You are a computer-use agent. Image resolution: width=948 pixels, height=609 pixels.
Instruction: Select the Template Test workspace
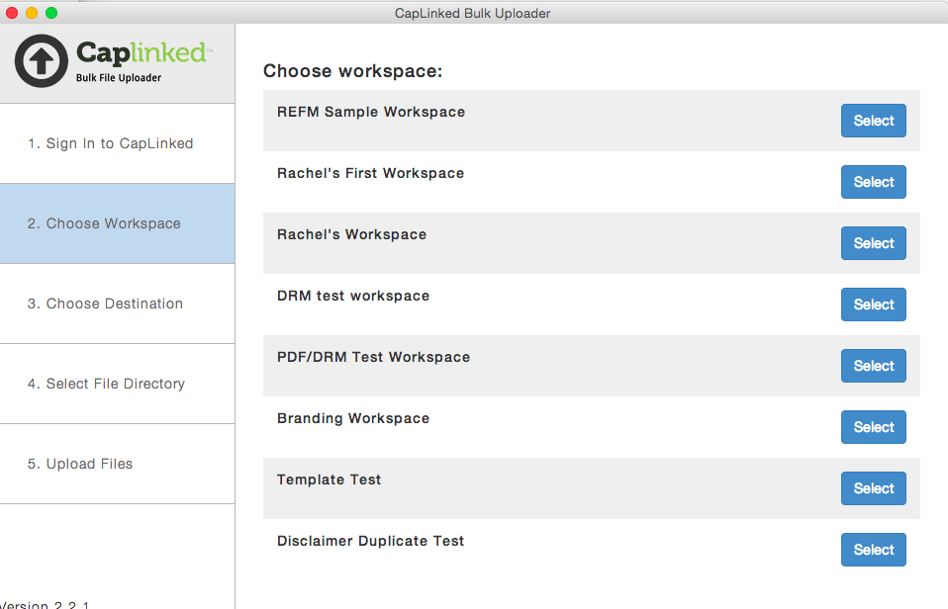tap(873, 488)
